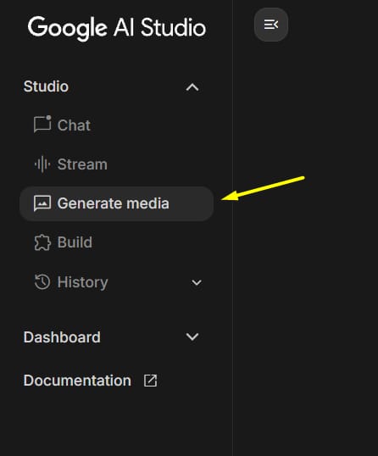Viewport: 378px width, 456px height.
Task: Collapse the sidebar with the menu toggle button
Action: pos(271,25)
